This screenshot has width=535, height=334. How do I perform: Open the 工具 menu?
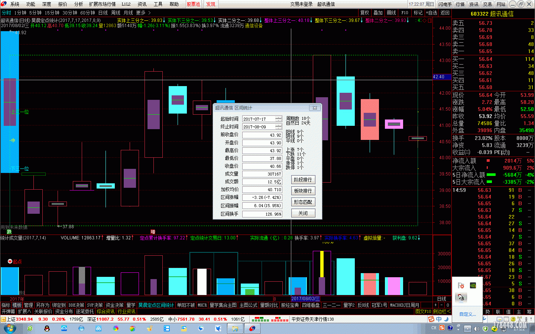(x=158, y=4)
